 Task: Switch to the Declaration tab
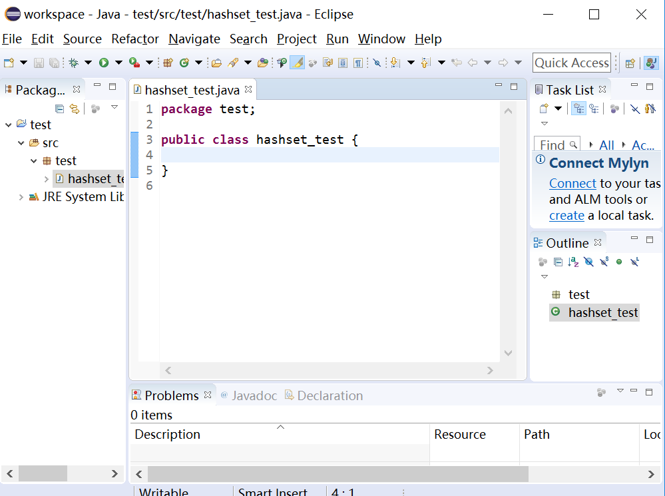324,395
